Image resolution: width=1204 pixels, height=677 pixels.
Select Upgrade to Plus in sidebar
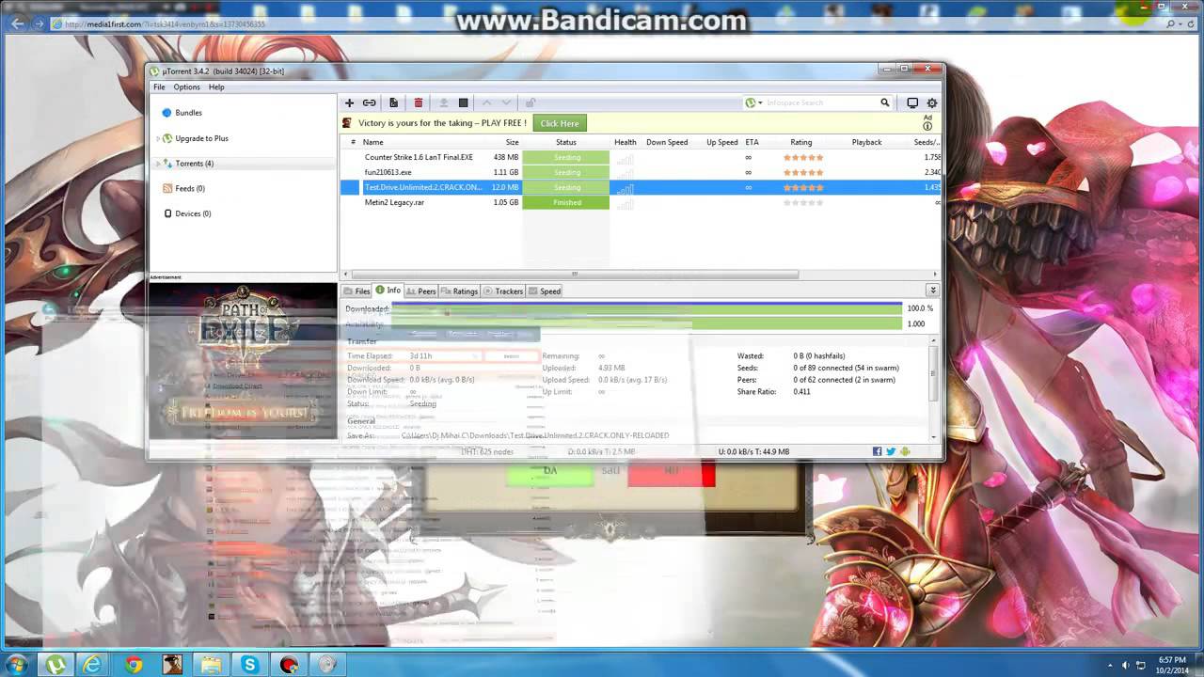[200, 138]
